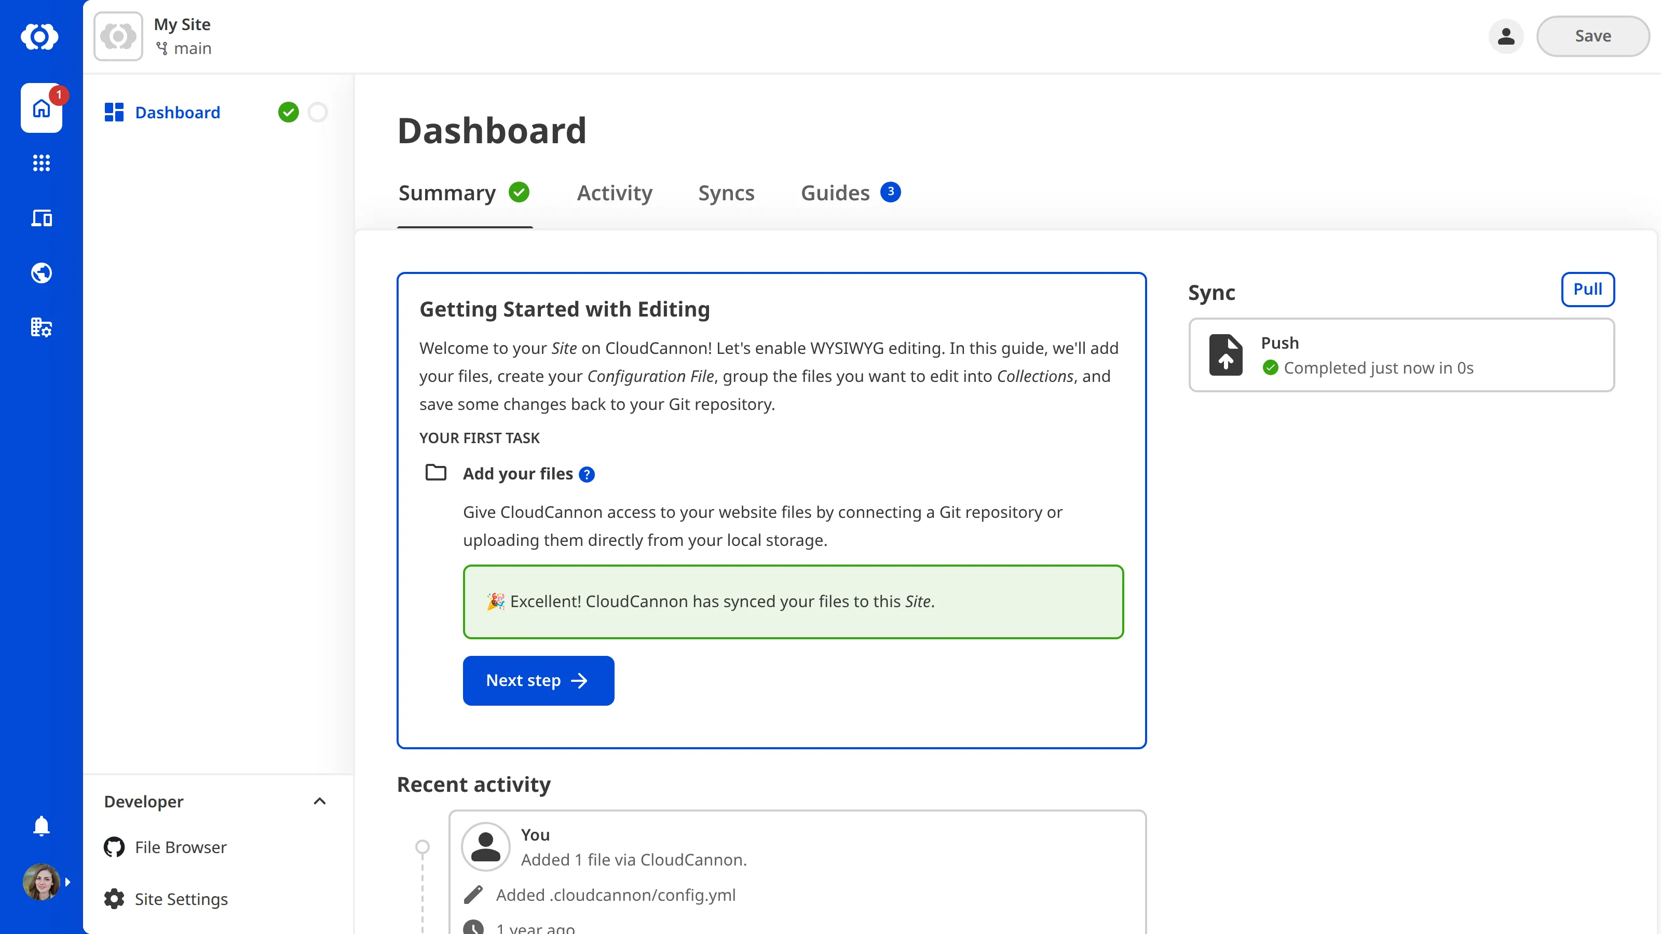Open the main branch selector

click(184, 48)
